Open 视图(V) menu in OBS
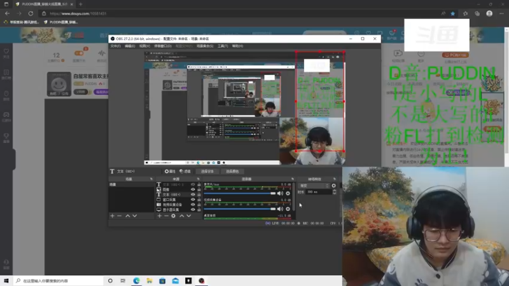 144,46
